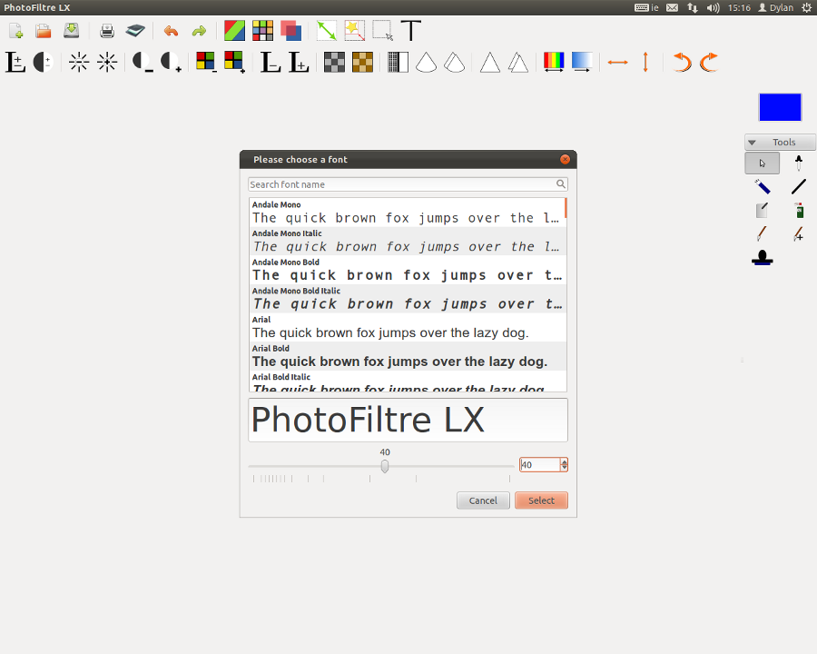
Task: Decrease saturation color squares minus icon
Action: click(206, 62)
